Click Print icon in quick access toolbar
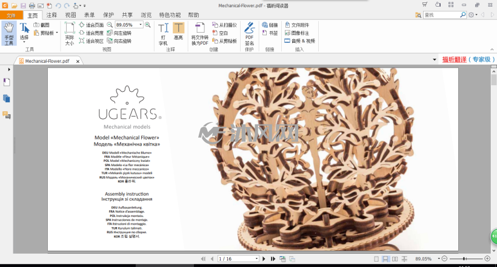The image size is (497, 267). 32,5
